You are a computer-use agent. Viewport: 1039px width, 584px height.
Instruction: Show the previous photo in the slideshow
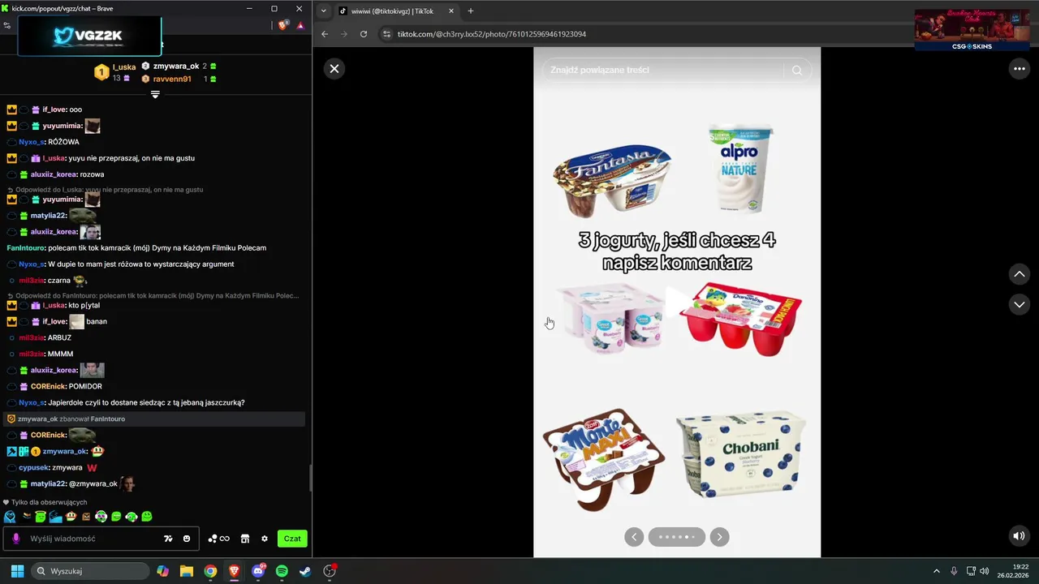click(x=634, y=537)
